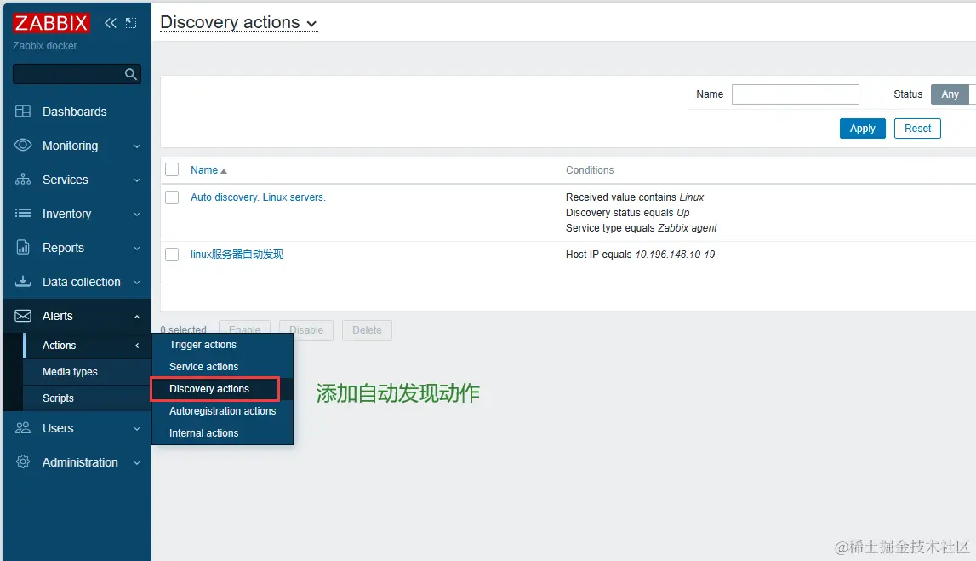Click the Delete button

tap(368, 330)
